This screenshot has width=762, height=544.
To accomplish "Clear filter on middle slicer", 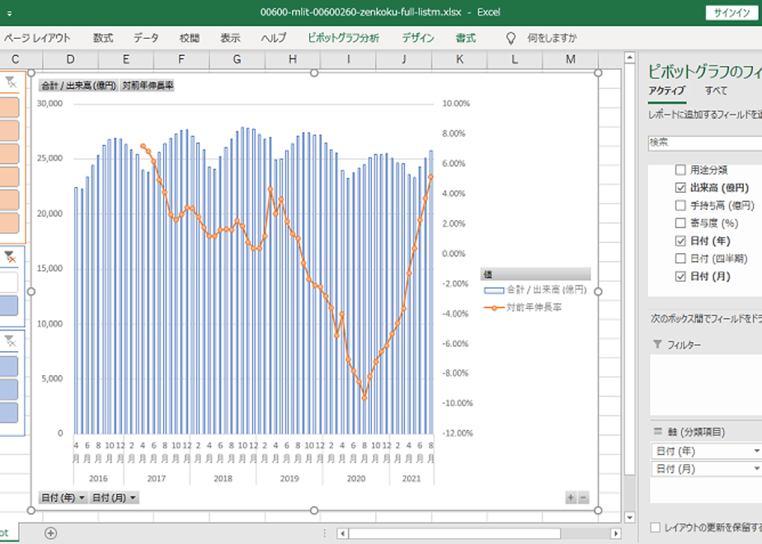I will pyautogui.click(x=11, y=257).
